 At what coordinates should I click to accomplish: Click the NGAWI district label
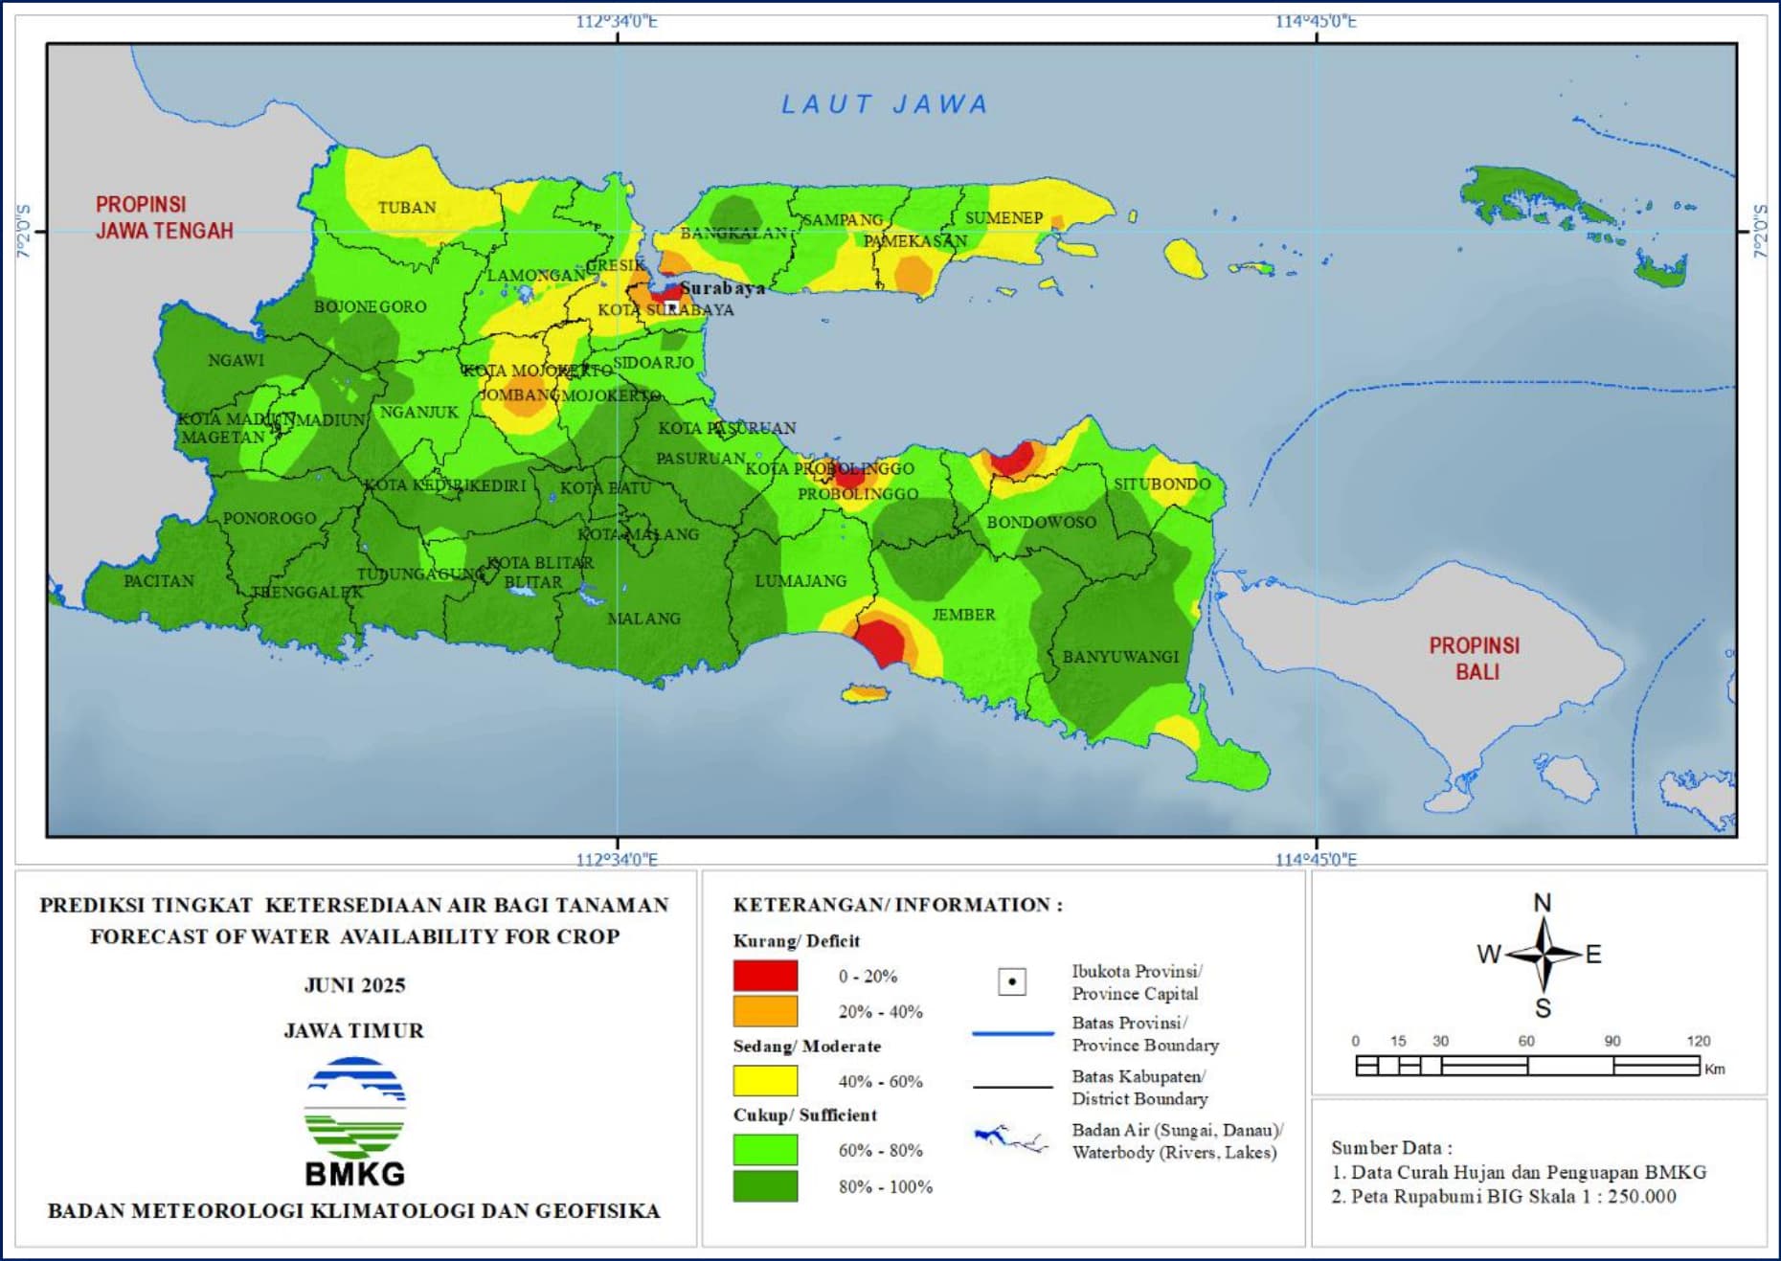[x=236, y=360]
